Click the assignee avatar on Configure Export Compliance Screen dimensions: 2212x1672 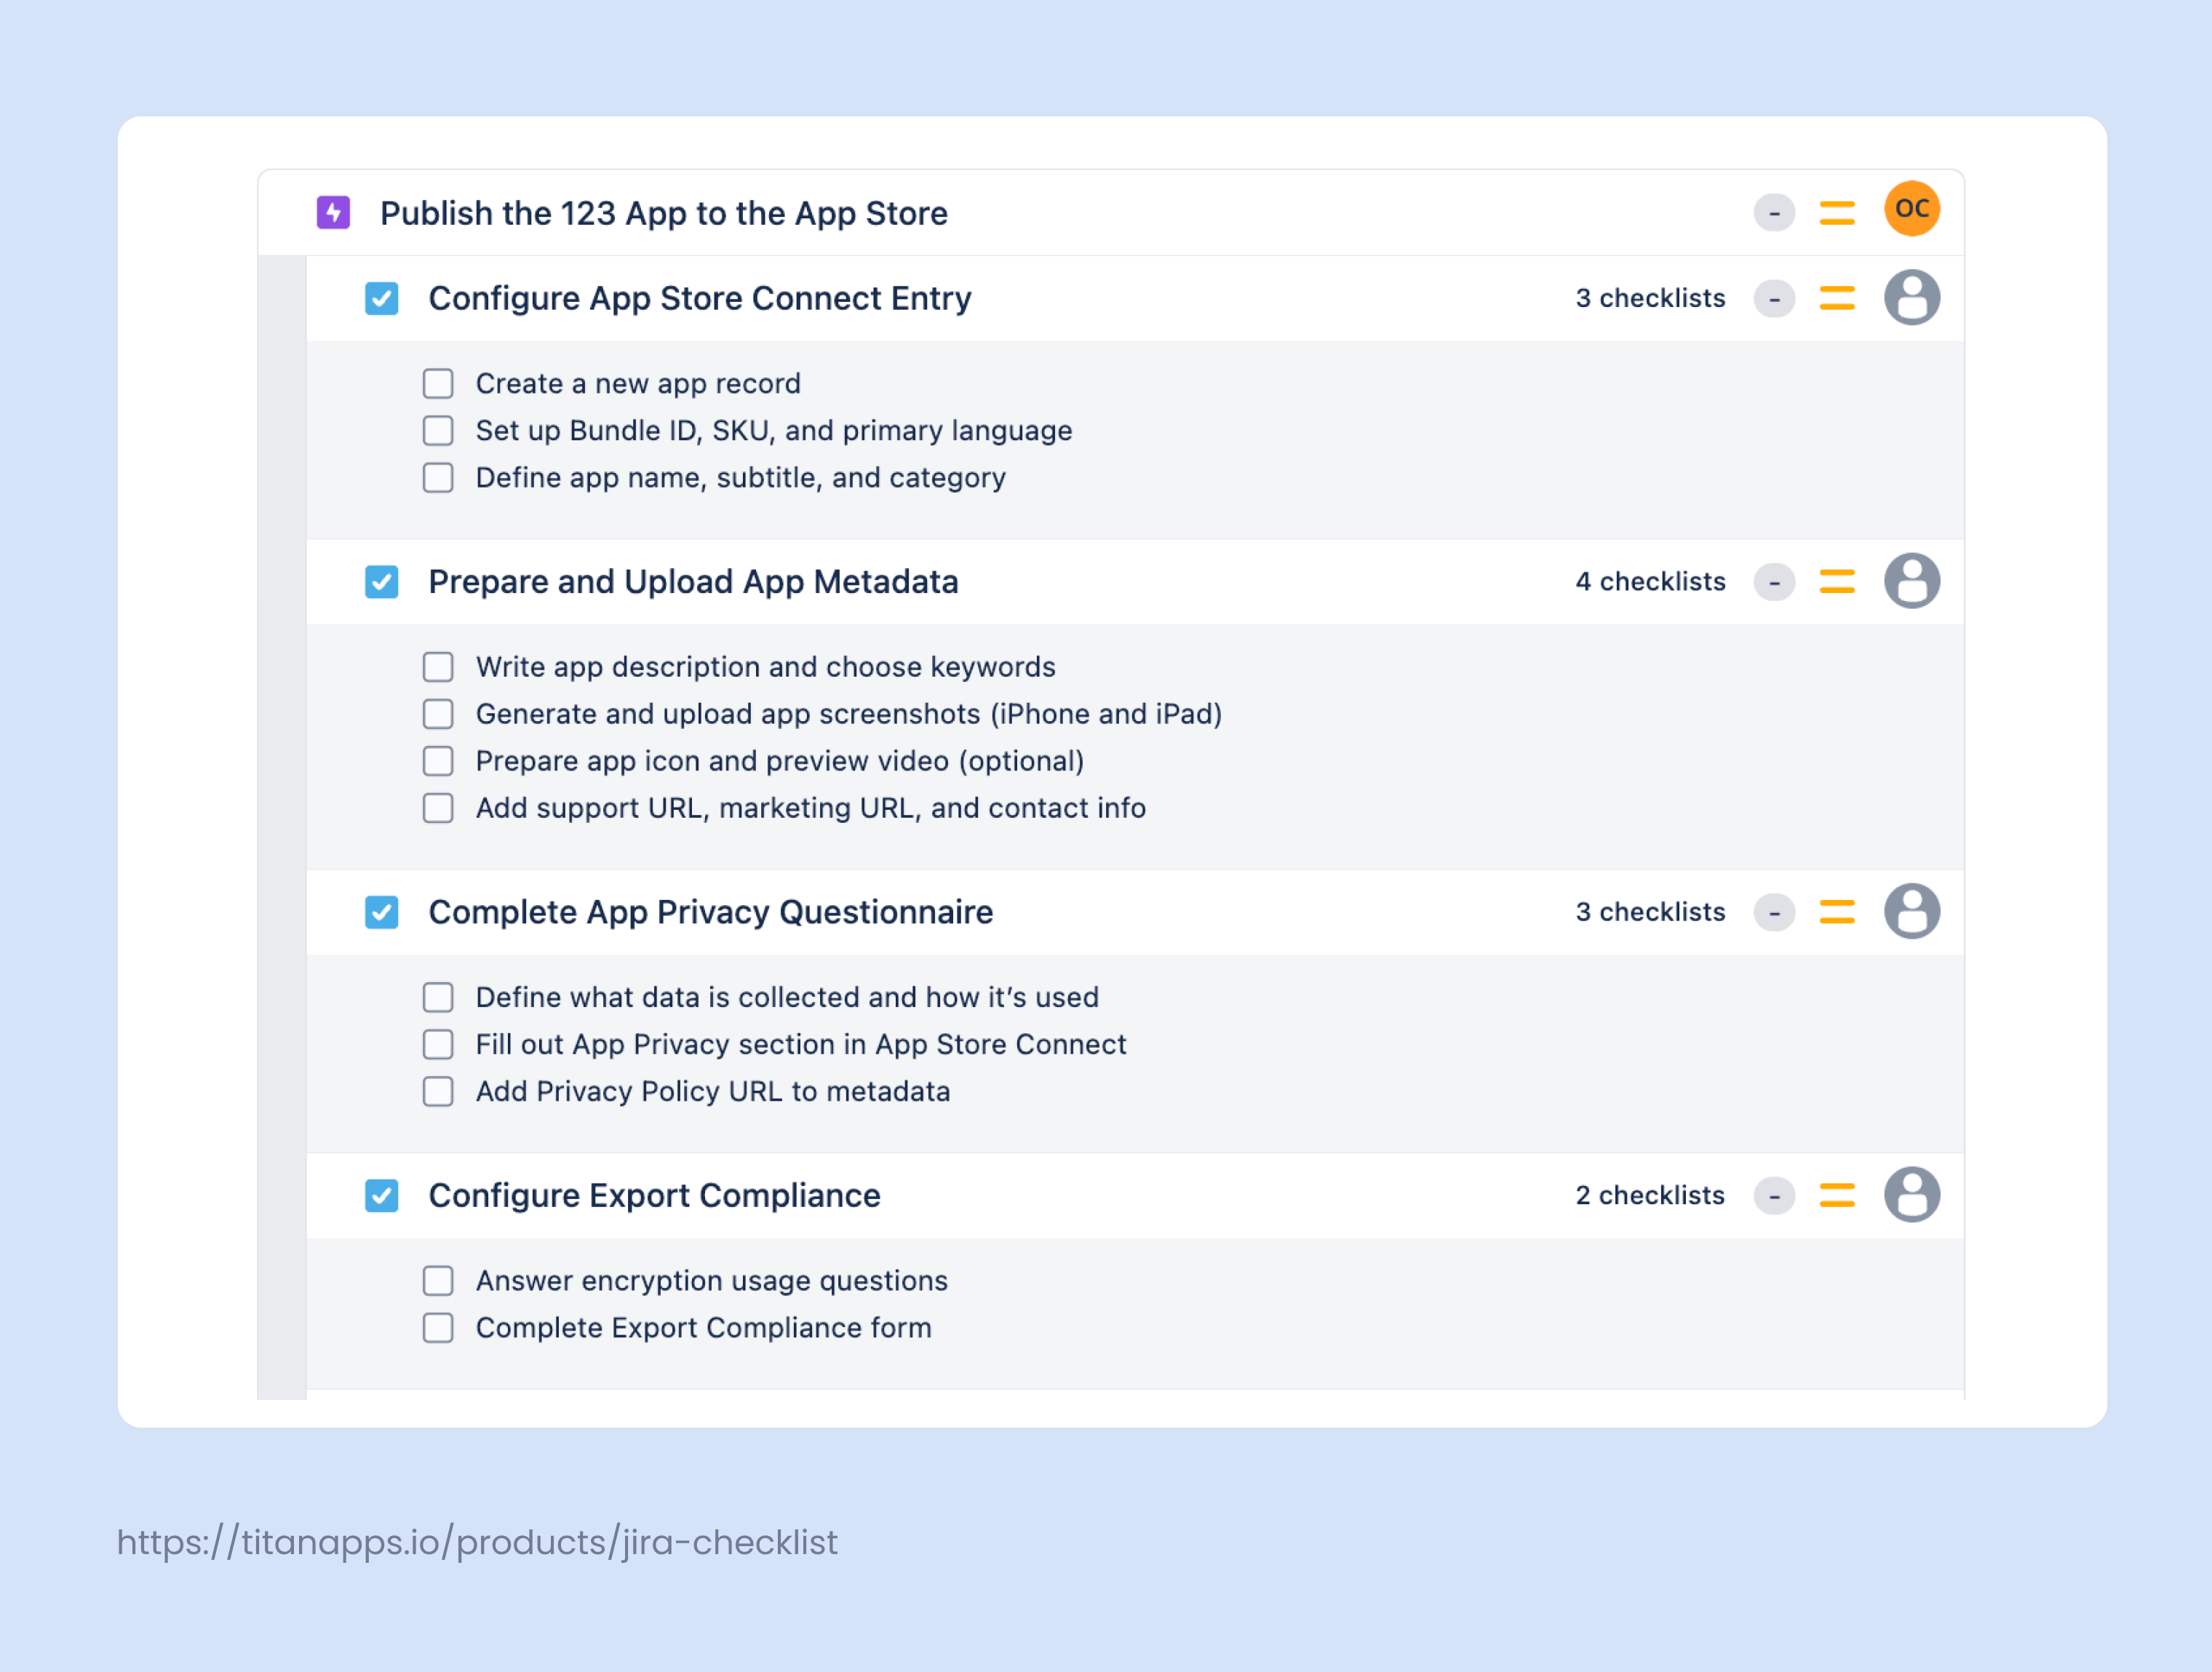pos(1911,1194)
